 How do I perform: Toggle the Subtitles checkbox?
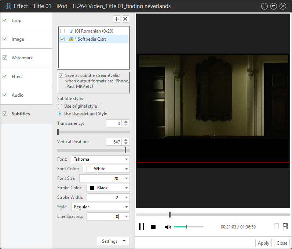pos(5,114)
